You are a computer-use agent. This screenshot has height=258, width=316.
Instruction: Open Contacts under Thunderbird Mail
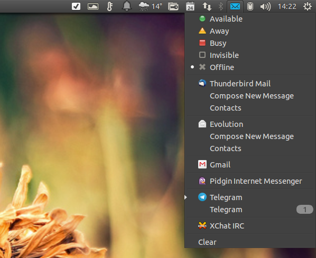(x=250, y=108)
